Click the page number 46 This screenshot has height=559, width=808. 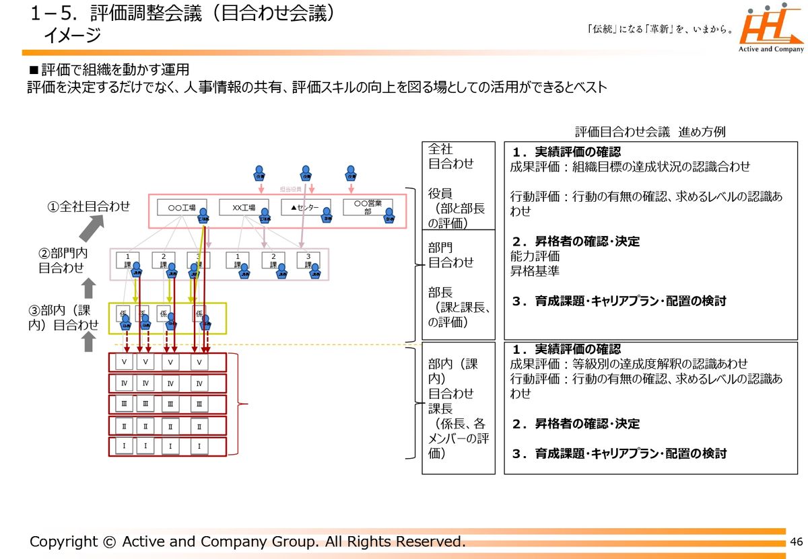click(797, 542)
